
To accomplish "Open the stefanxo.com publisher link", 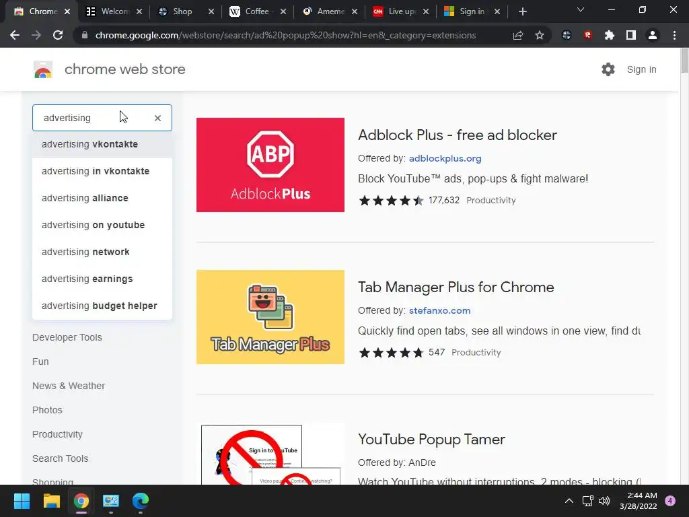I will [x=440, y=310].
